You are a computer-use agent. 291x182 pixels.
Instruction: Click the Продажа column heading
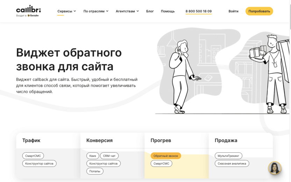[x=226, y=140]
